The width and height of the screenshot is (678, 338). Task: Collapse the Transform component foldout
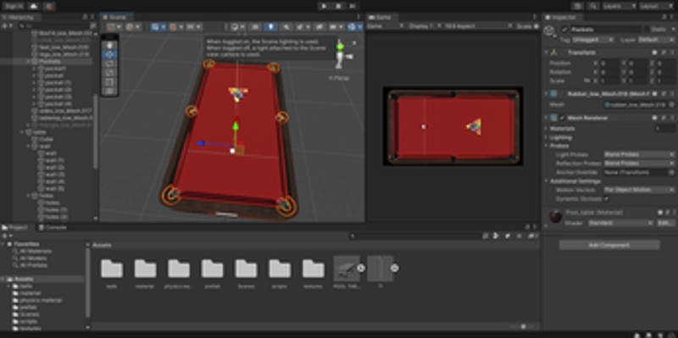point(546,53)
